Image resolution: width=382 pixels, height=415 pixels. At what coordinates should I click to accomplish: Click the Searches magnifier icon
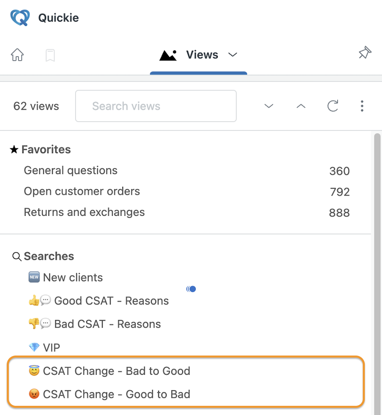(17, 257)
